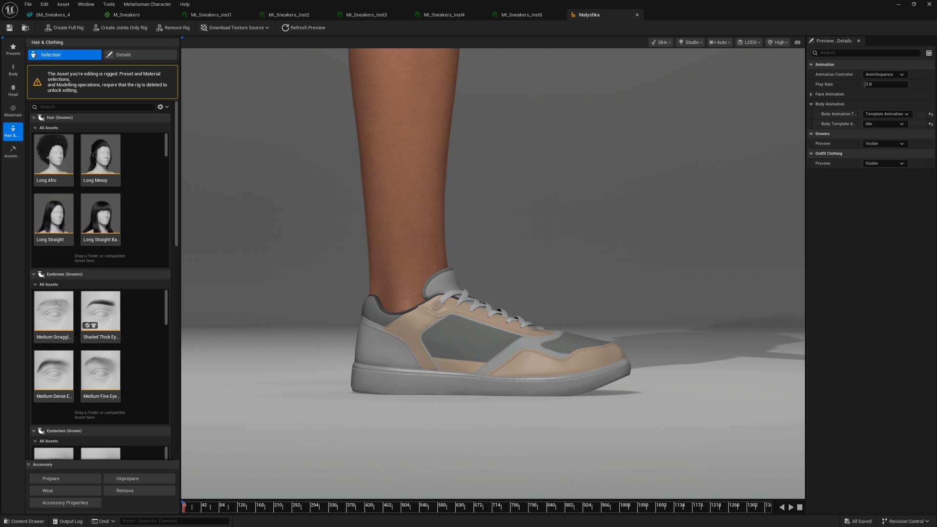Open the LOD0 dropdown
The width and height of the screenshot is (937, 527).
[749, 42]
